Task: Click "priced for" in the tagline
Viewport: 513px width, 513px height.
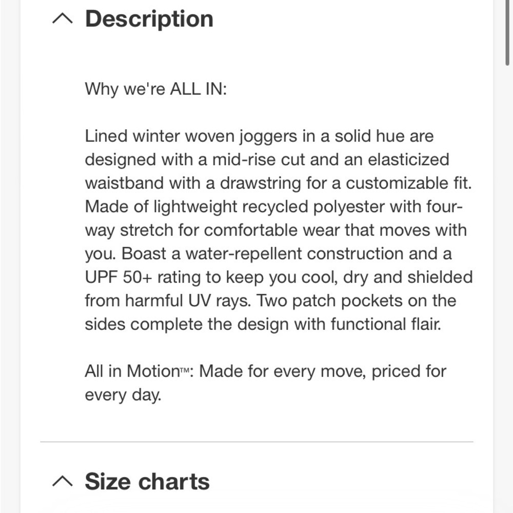Action: tap(409, 371)
